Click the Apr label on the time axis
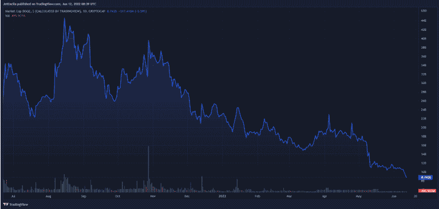 pos(325,196)
